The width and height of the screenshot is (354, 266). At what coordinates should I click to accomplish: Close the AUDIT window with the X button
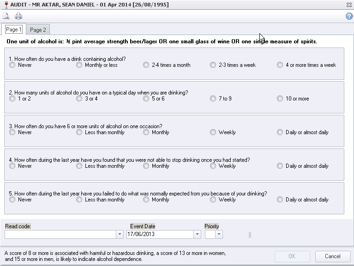[x=349, y=5]
